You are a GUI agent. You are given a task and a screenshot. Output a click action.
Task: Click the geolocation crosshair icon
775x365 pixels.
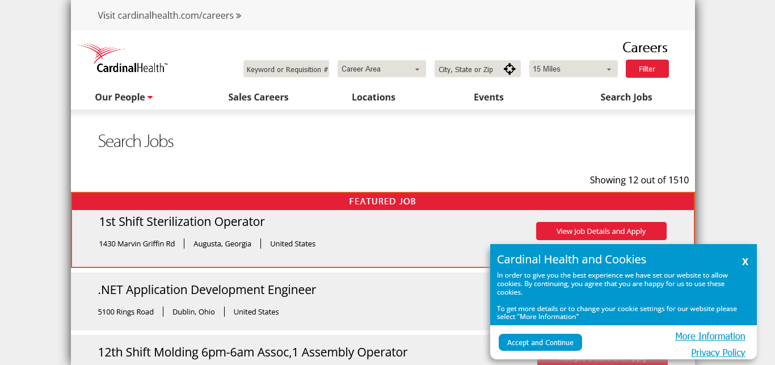coord(509,69)
